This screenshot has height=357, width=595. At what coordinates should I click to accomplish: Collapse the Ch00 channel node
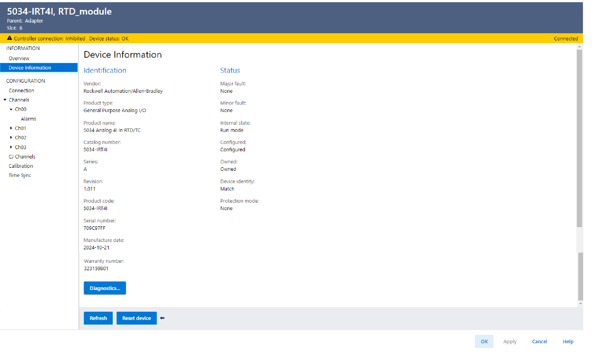pyautogui.click(x=11, y=109)
